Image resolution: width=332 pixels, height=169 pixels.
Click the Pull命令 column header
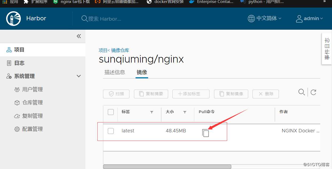[x=207, y=112]
